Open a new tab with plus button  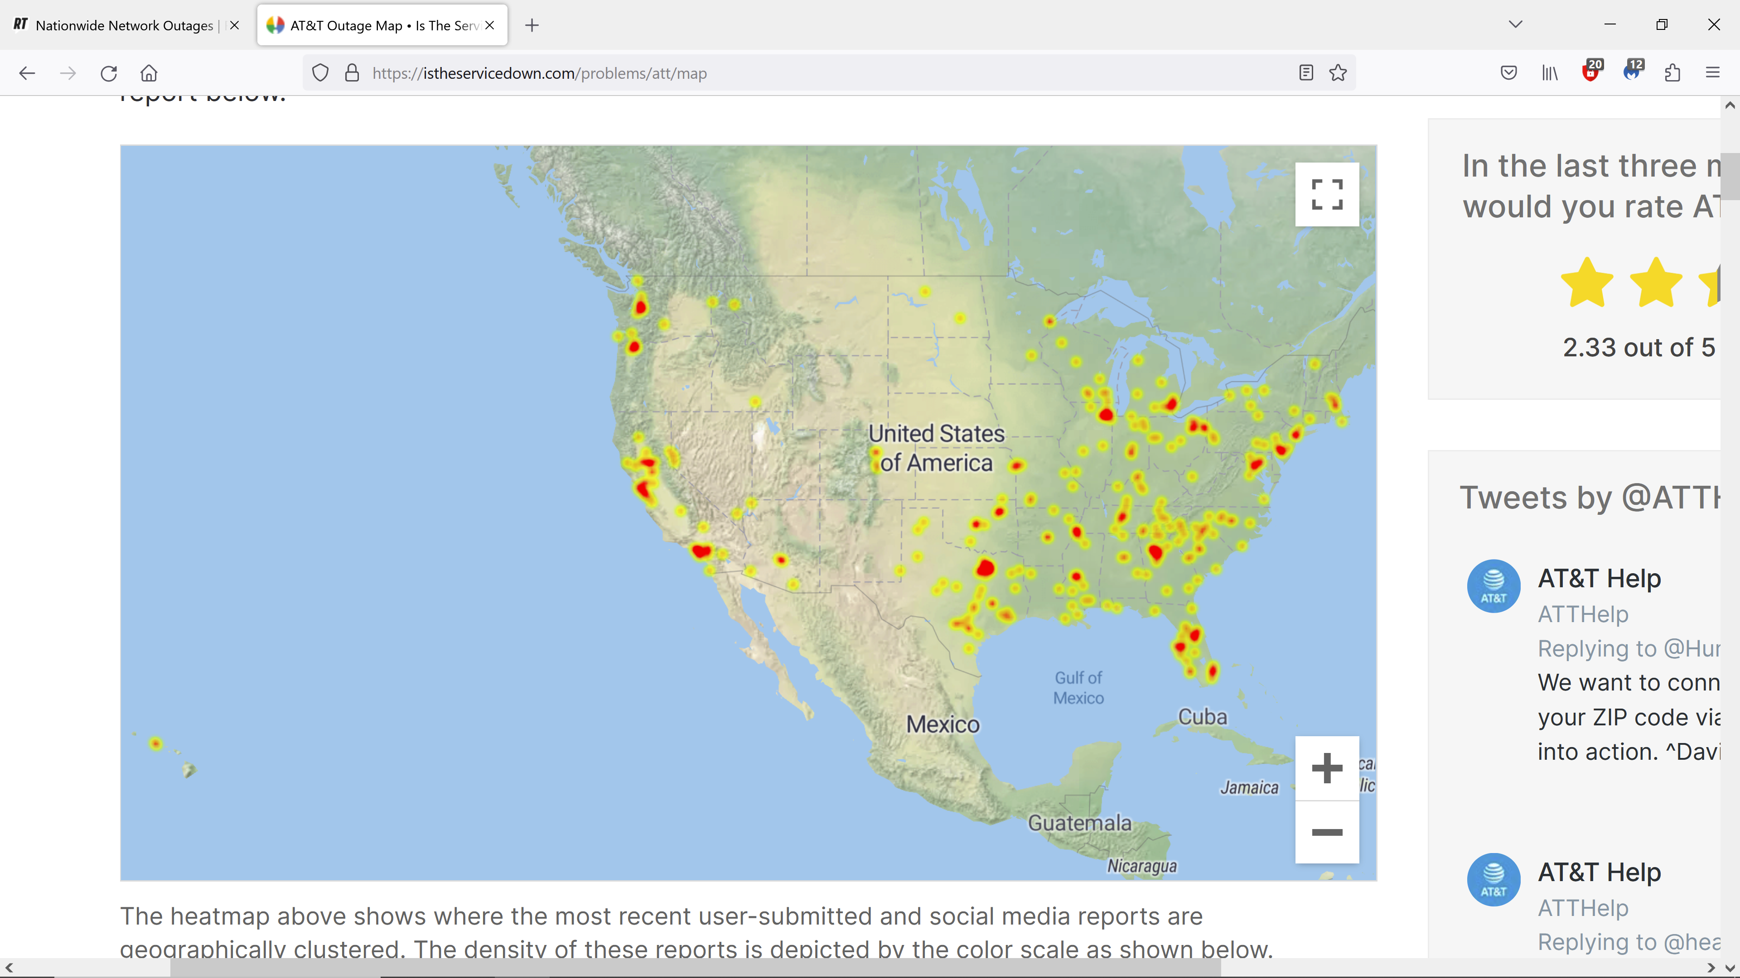pos(532,26)
